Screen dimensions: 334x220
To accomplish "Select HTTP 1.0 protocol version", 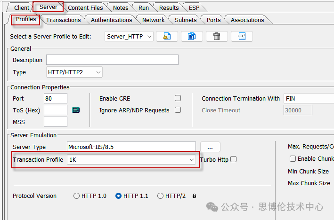I will (76, 196).
